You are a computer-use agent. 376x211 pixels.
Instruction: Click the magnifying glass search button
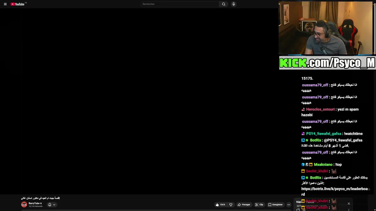pyautogui.click(x=224, y=4)
